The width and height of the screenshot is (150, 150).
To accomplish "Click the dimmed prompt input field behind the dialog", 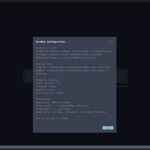I will coord(76,76).
